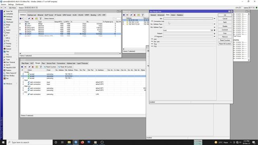Image resolution: width=258 pixels, height=145 pixels.
Task: Open Log in the sidebar
Action: pyautogui.click(x=7, y=54)
